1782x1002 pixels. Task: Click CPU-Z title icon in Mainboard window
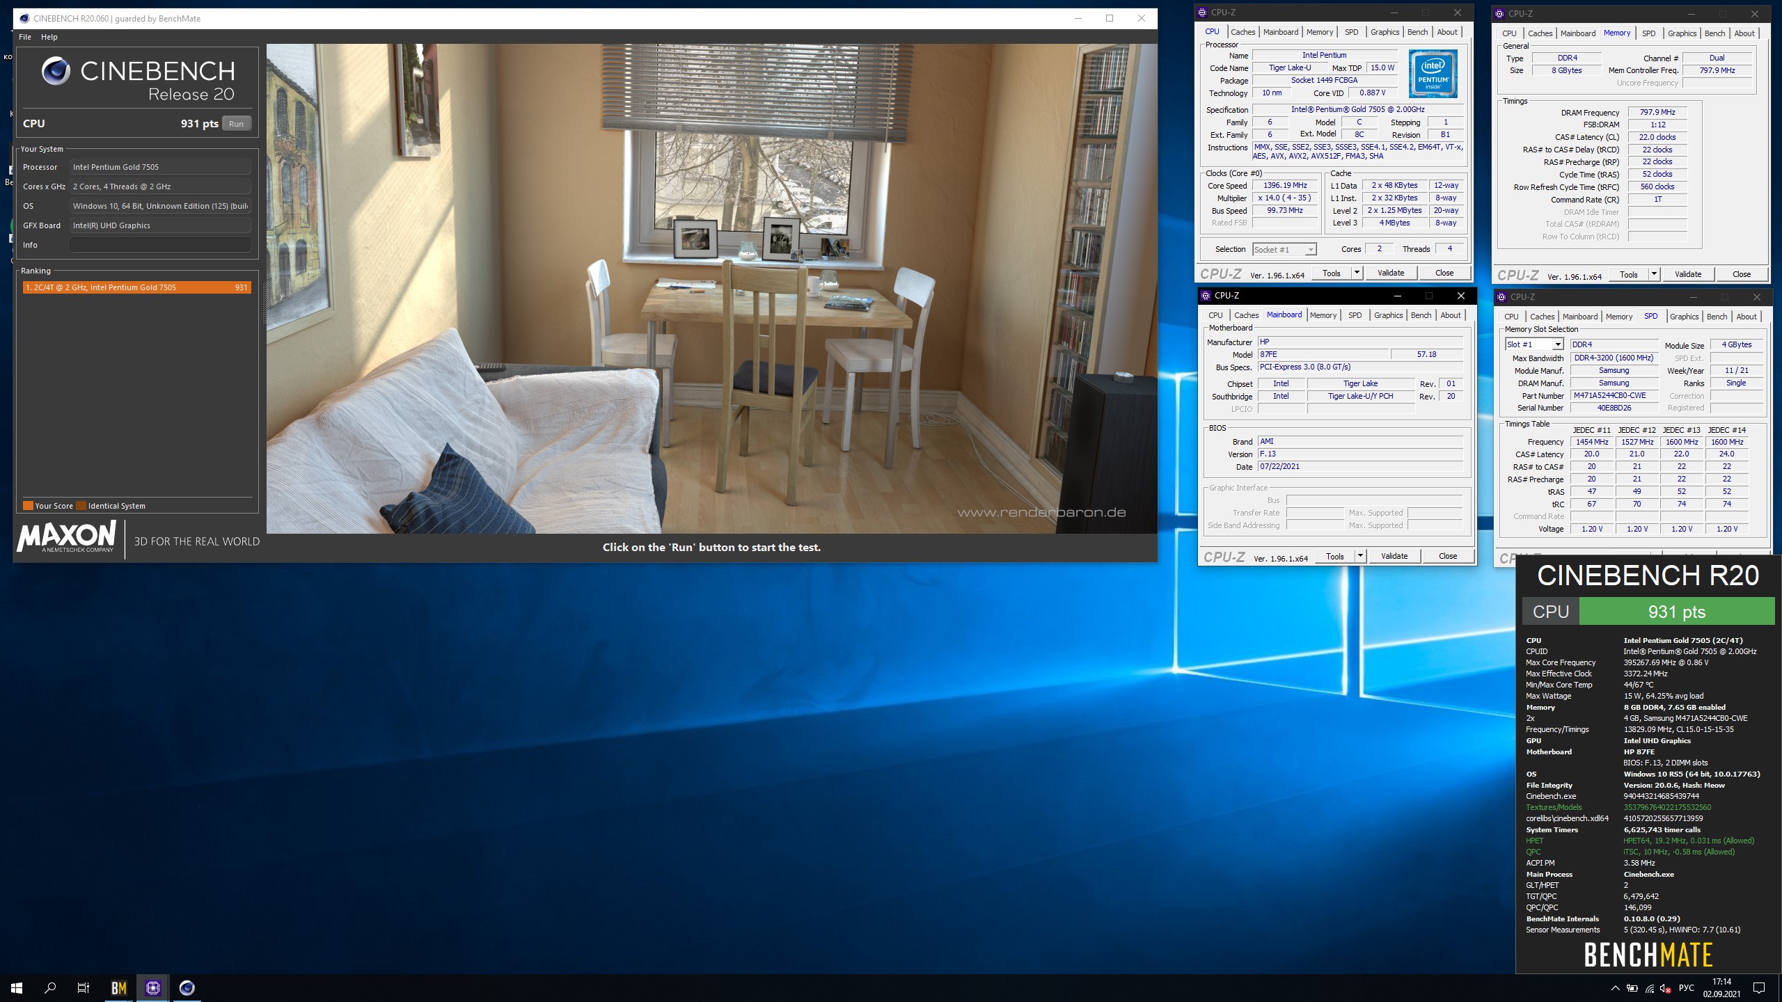1206,296
